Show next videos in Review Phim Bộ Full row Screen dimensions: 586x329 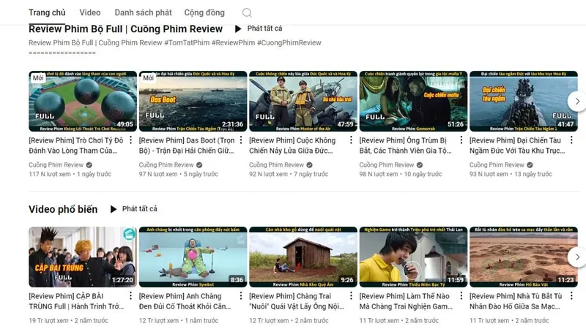click(577, 101)
